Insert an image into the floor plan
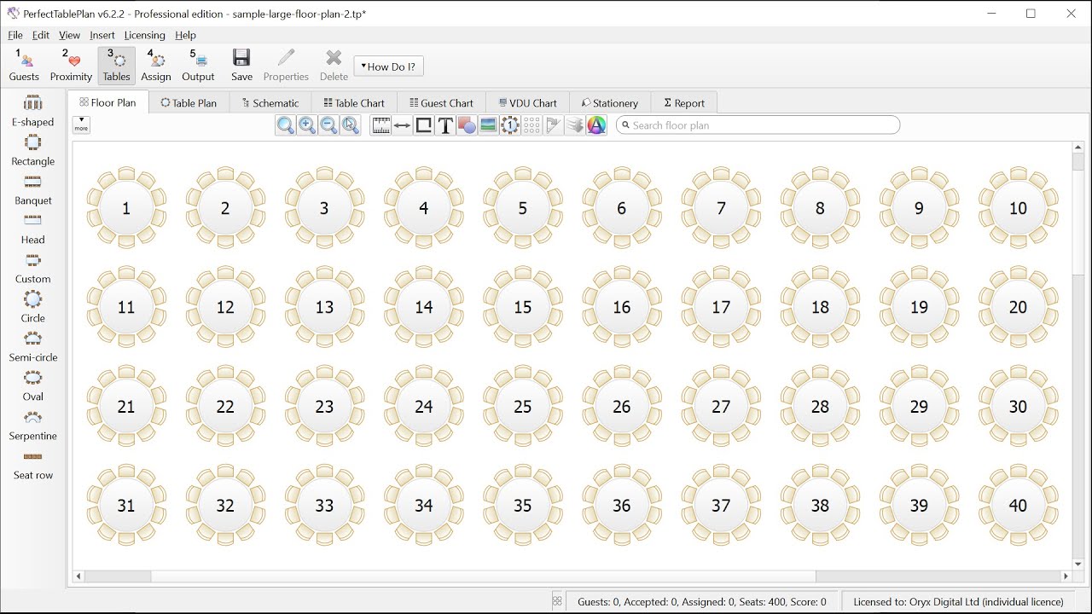The width and height of the screenshot is (1092, 614). (x=487, y=125)
